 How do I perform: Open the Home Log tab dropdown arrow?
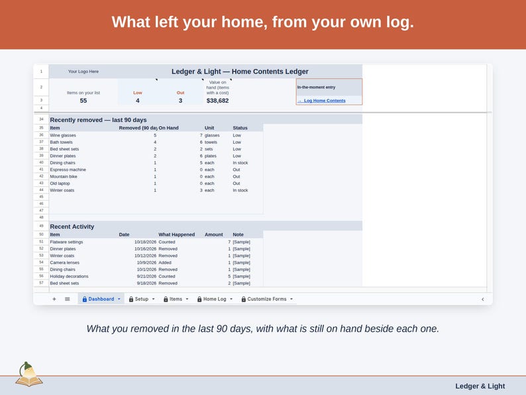tap(231, 299)
